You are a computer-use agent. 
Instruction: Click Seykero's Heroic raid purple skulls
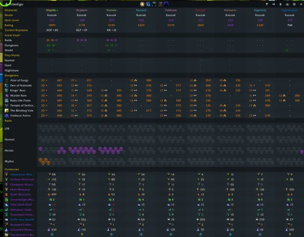tap(82, 150)
